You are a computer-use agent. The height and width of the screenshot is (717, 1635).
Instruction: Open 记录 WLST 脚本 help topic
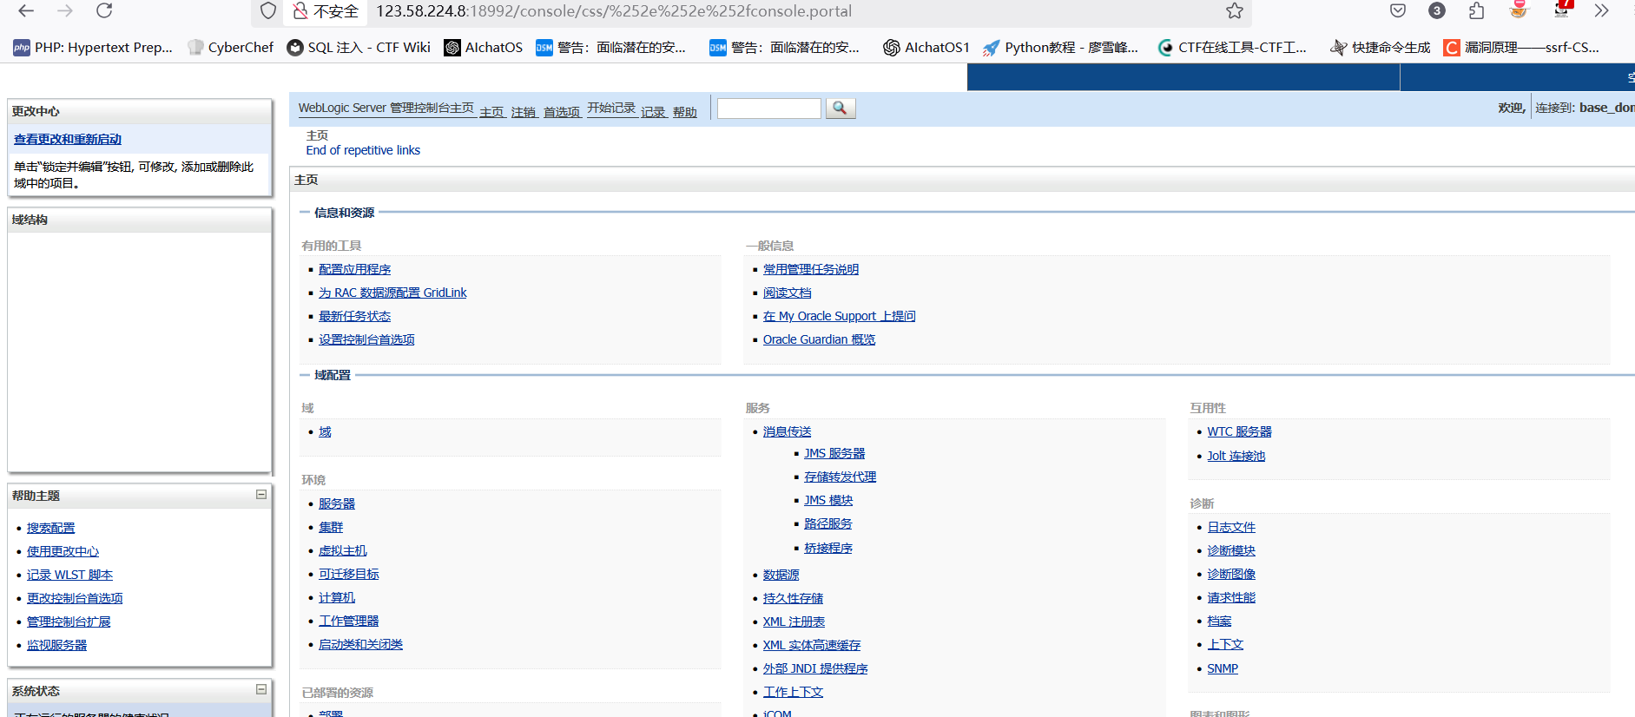[69, 575]
